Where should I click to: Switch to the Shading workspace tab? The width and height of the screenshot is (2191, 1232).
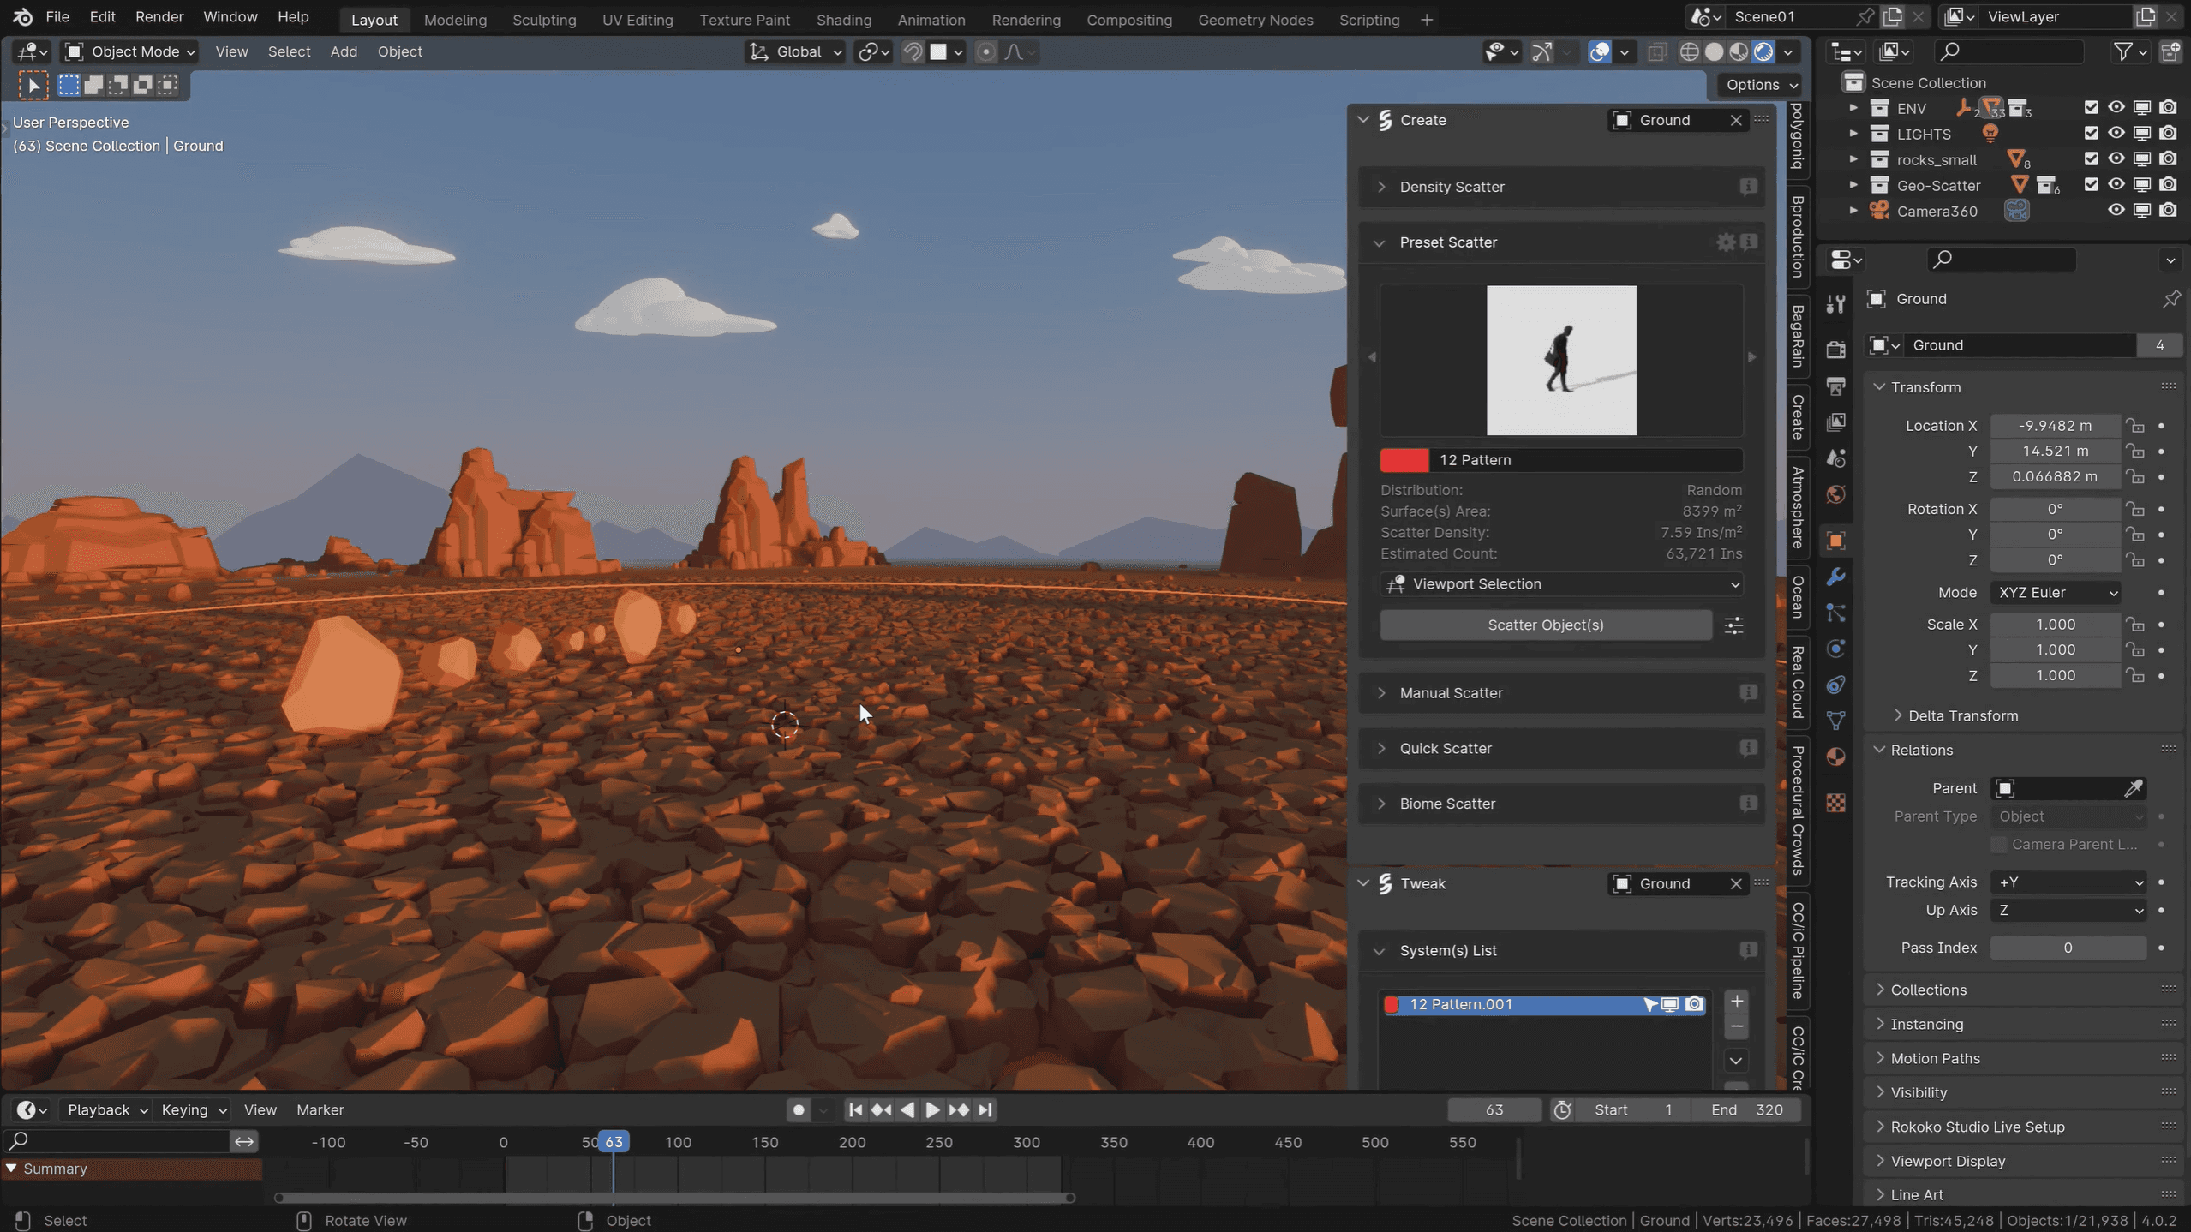click(x=843, y=19)
